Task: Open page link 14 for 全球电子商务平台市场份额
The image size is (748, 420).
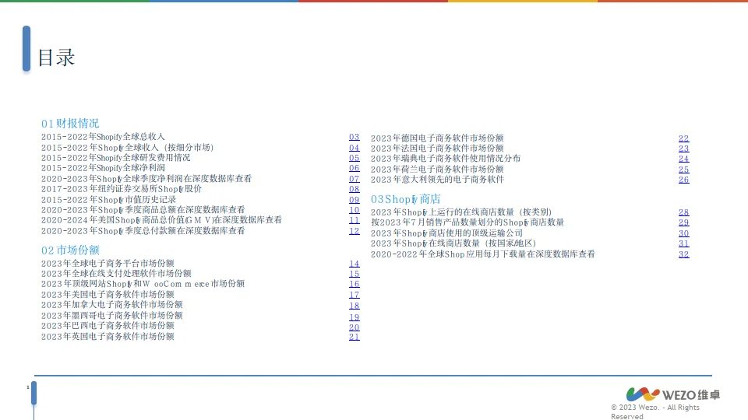Action: (x=354, y=264)
